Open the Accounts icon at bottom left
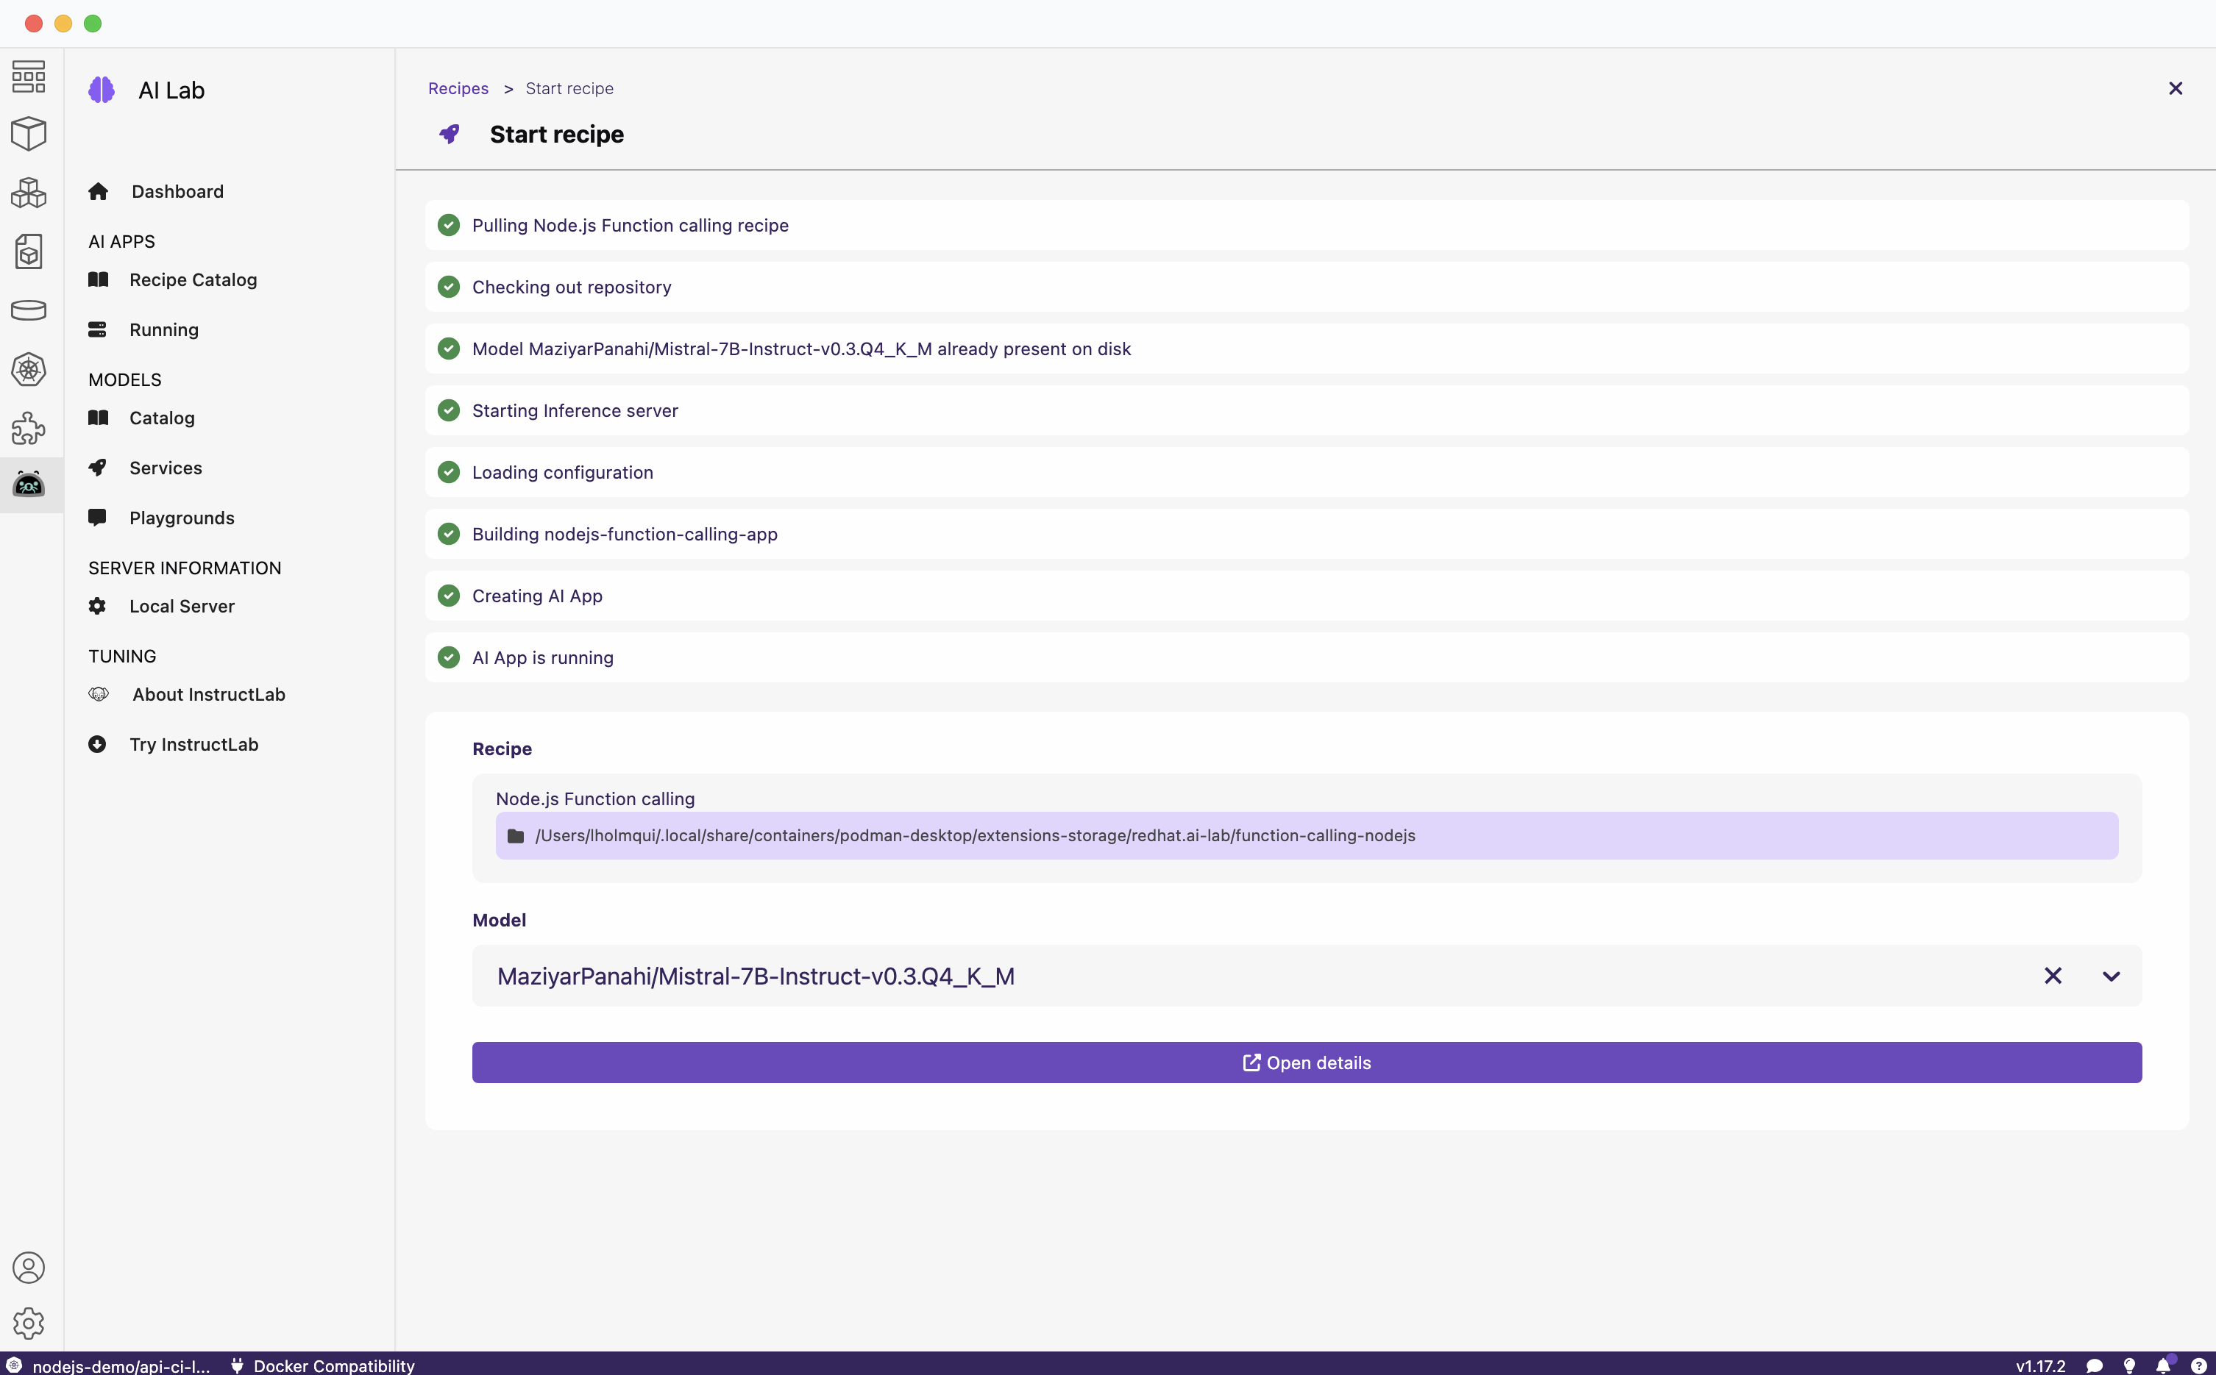The width and height of the screenshot is (2216, 1375). pos(28,1267)
